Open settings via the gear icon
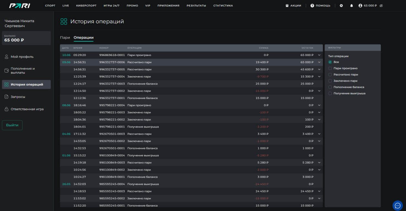The height and width of the screenshot is (211, 406). click(x=341, y=6)
